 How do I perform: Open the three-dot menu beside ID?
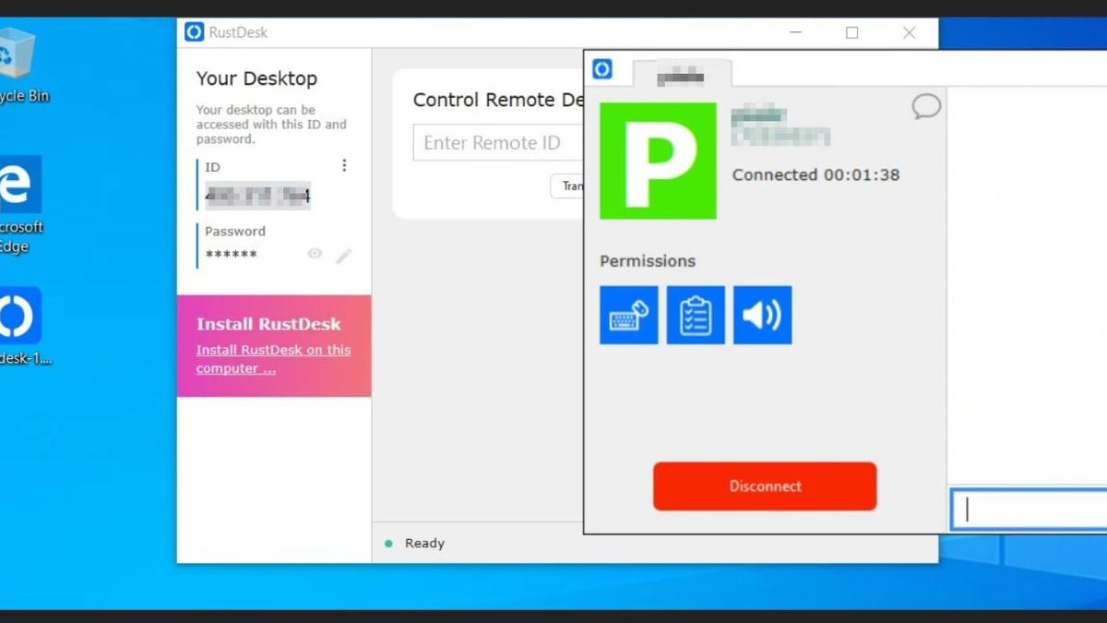[x=344, y=165]
